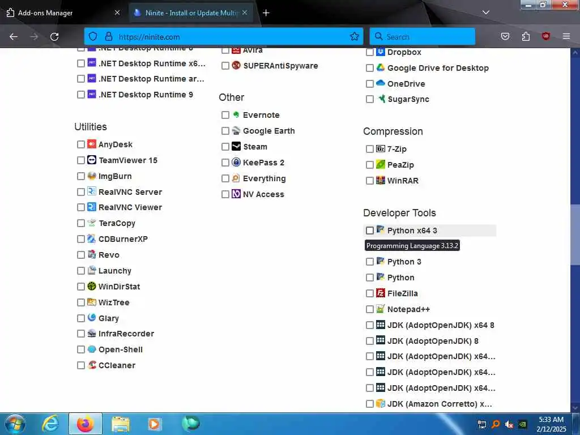The image size is (580, 435).
Task: Close the Add-ons Manager tab
Action: click(117, 12)
